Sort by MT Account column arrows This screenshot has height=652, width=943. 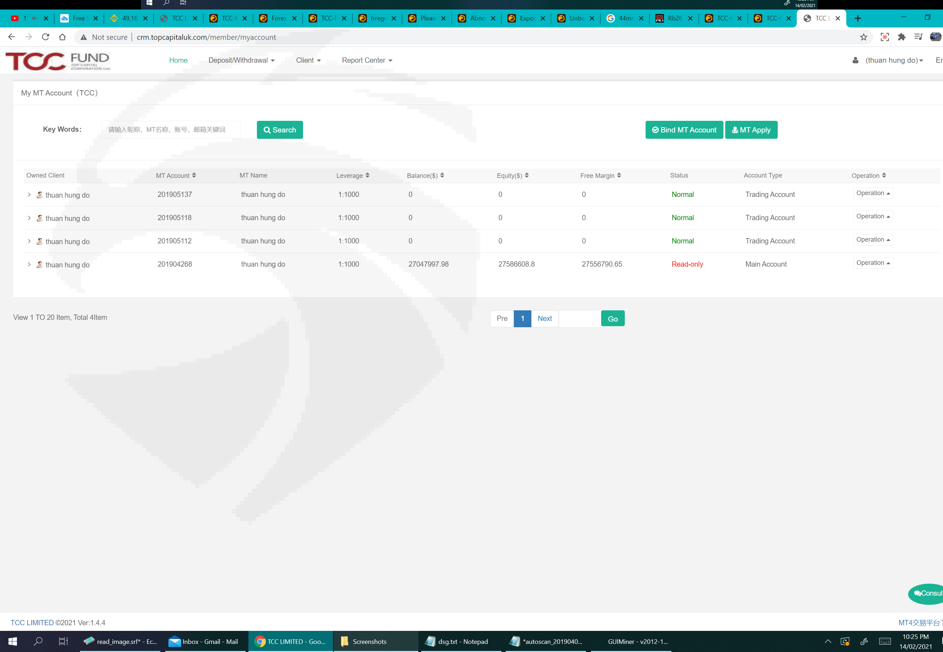pyautogui.click(x=194, y=175)
